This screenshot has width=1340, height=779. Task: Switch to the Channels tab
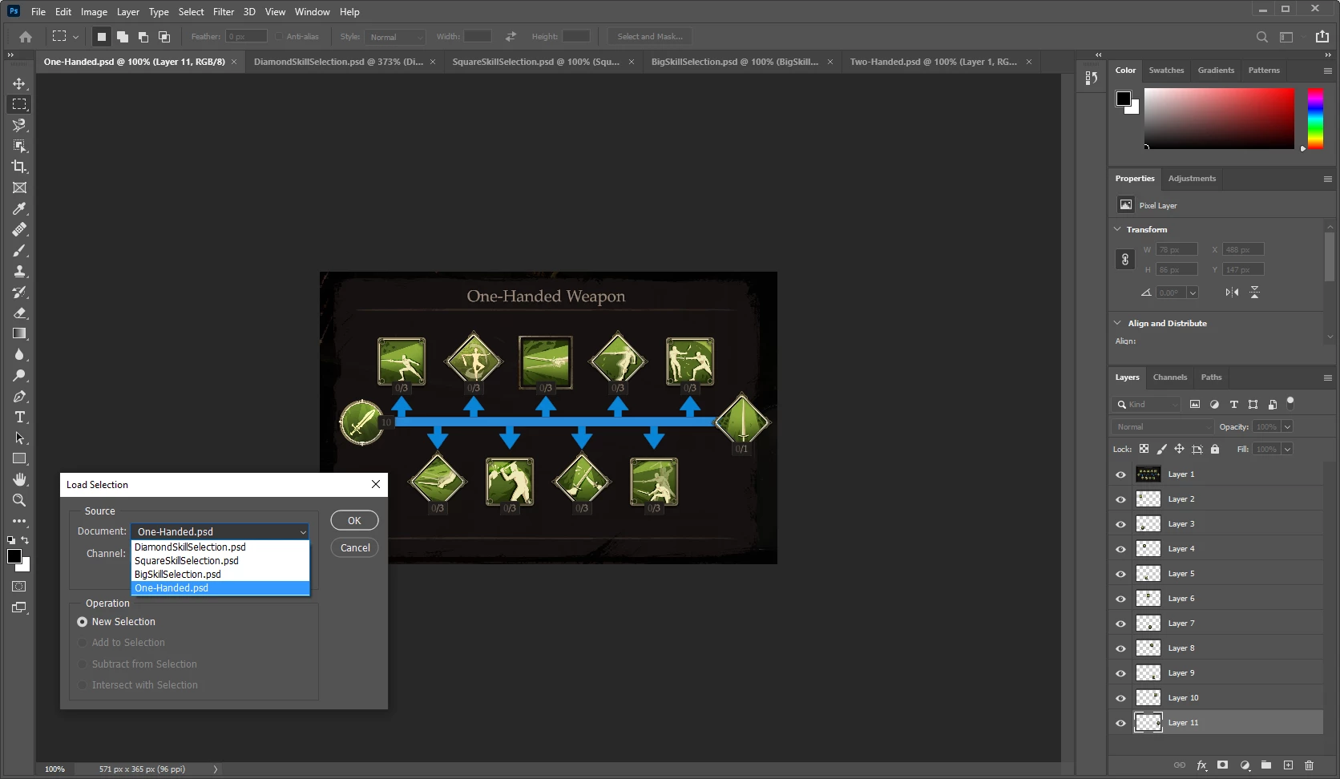point(1170,377)
